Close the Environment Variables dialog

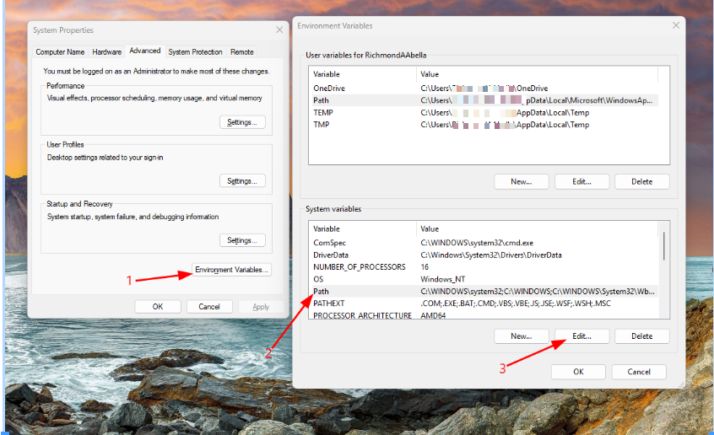pos(674,25)
